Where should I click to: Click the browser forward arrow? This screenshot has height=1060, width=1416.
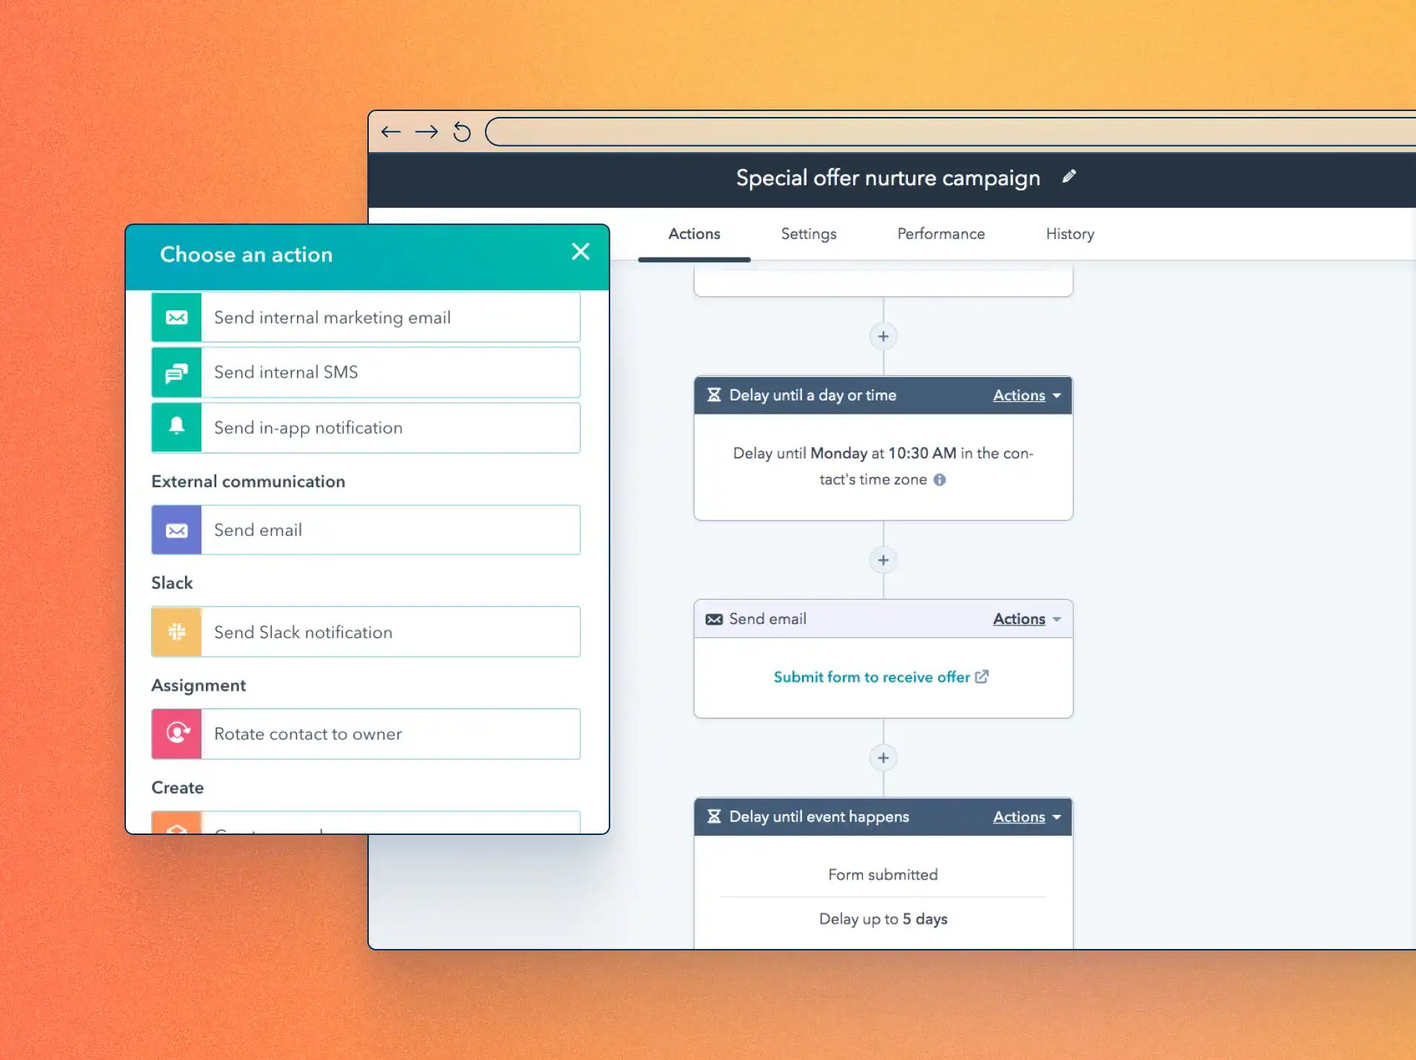426,132
